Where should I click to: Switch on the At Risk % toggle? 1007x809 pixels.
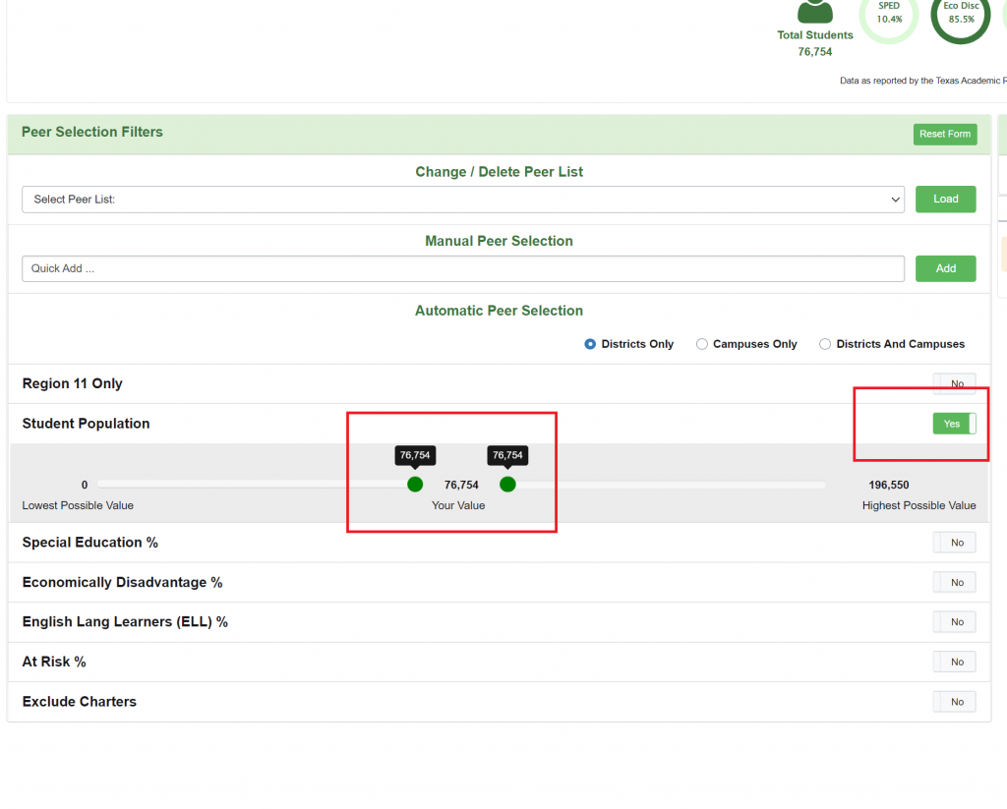tap(954, 662)
